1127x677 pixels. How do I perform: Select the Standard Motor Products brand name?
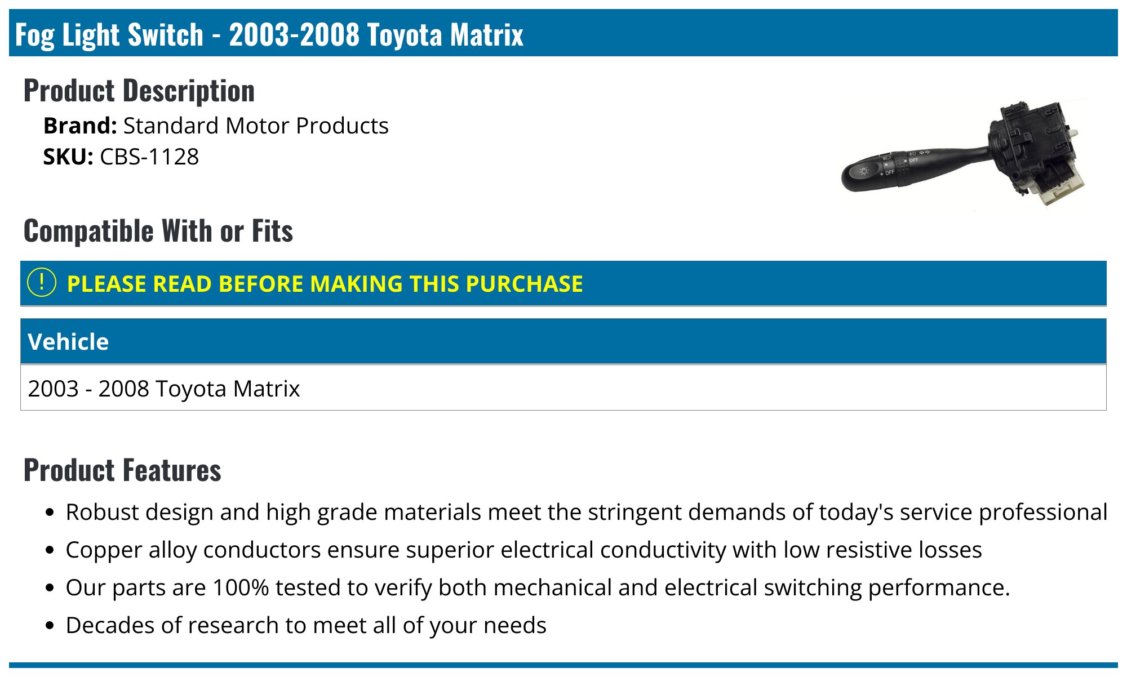click(256, 126)
